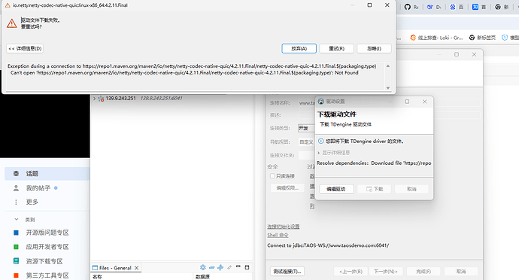Open the 应用开发者专区 category

point(47,247)
